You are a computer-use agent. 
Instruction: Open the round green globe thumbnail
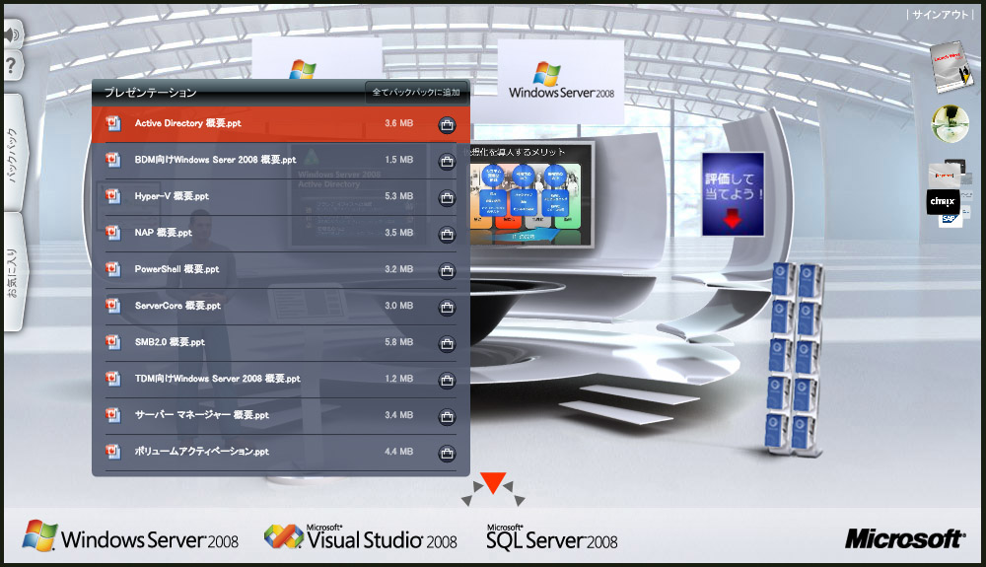[x=950, y=123]
